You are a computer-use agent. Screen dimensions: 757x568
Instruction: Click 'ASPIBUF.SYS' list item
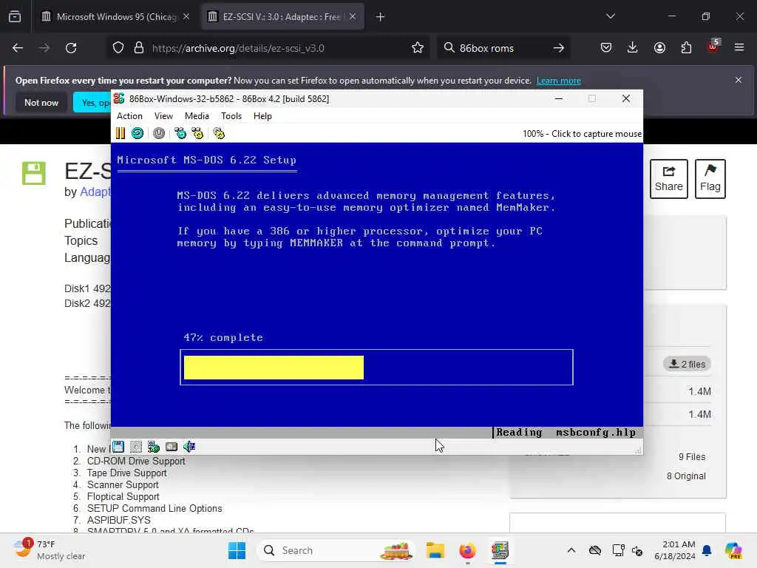(119, 520)
